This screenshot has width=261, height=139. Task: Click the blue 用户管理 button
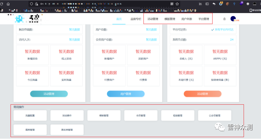coord(126,94)
